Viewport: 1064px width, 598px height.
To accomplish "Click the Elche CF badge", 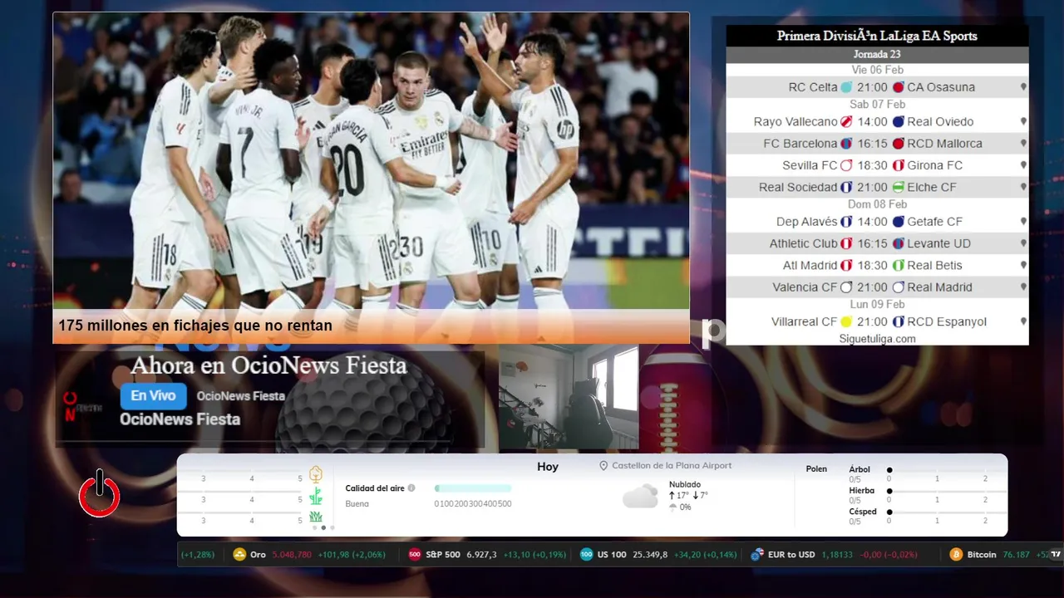I will pos(899,187).
